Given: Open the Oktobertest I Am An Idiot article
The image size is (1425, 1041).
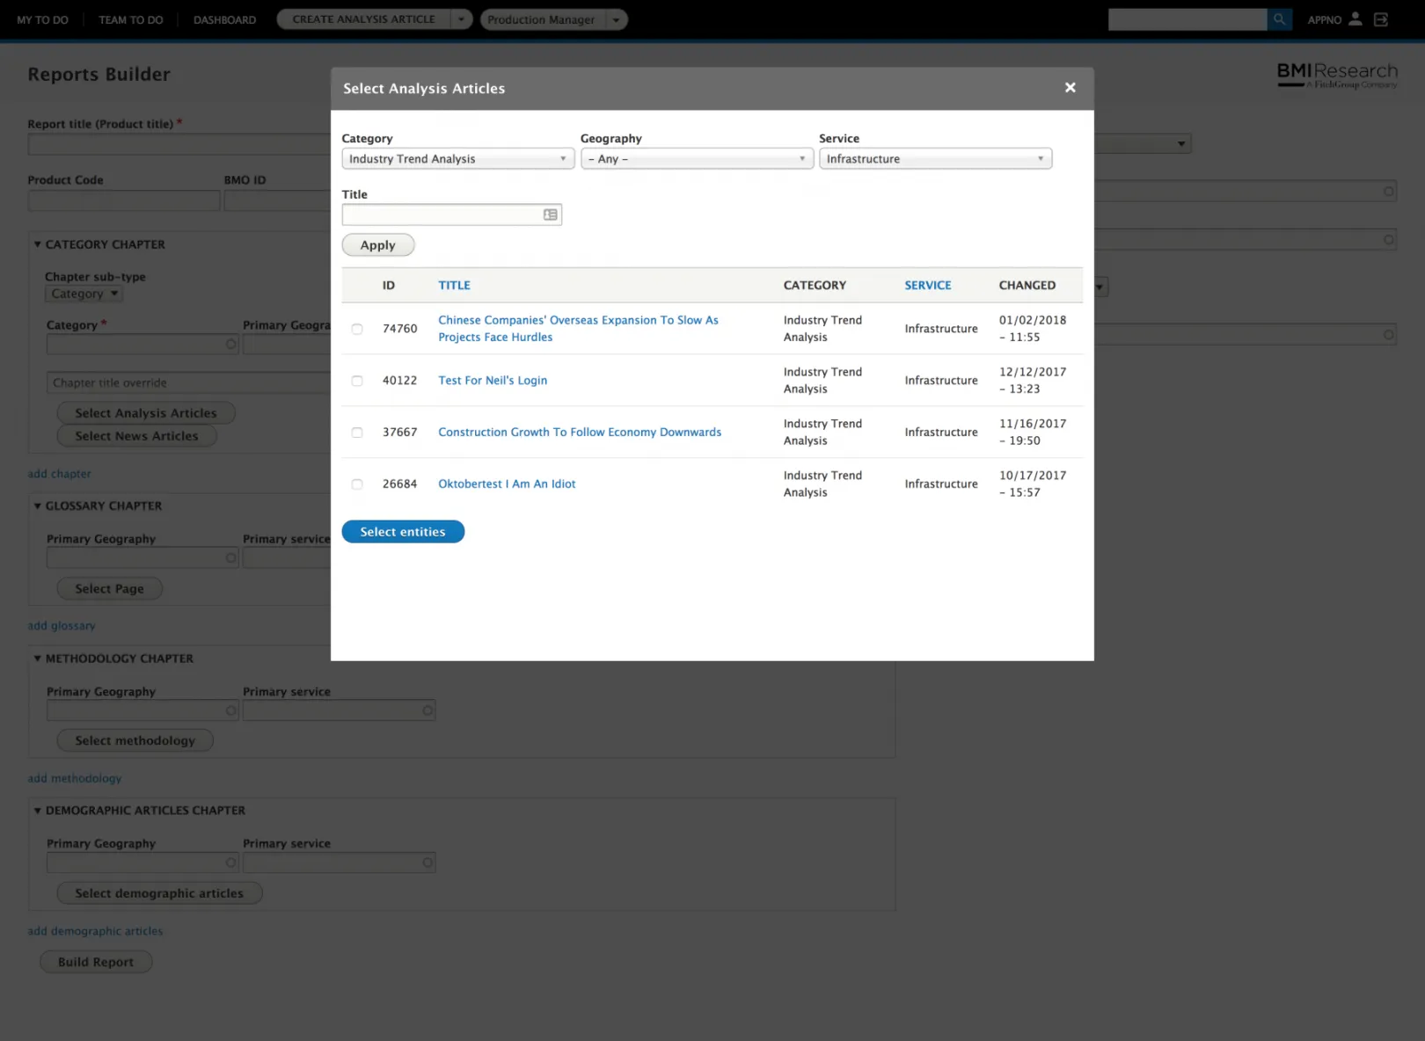Looking at the screenshot, I should (507, 484).
